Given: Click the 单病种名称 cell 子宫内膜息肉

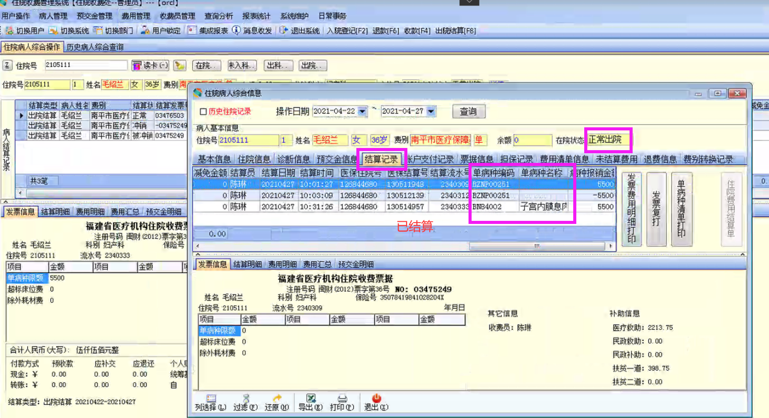Looking at the screenshot, I should coord(544,207).
